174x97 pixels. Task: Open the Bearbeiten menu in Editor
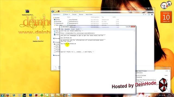point(67,29)
